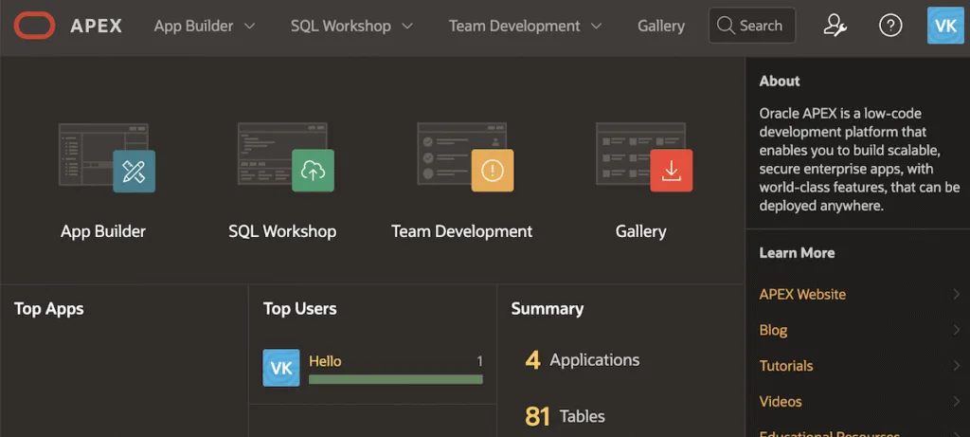The image size is (970, 437).
Task: Open the SQL Workshop header menu item
Action: click(x=341, y=26)
